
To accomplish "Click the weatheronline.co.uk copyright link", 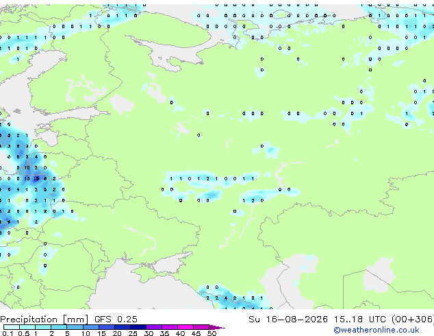I will (376, 330).
